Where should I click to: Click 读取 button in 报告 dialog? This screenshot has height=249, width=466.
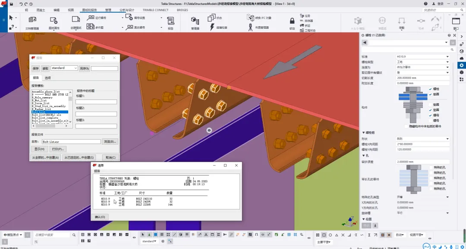(45, 68)
